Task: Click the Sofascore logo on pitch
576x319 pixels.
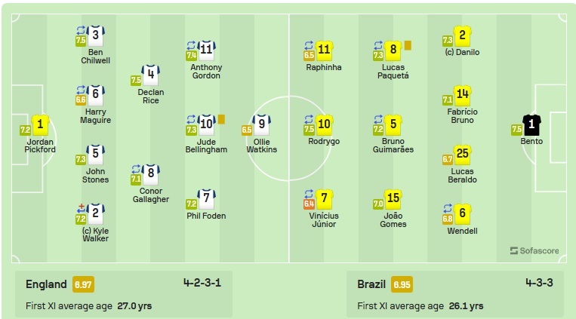Action: 534,250
